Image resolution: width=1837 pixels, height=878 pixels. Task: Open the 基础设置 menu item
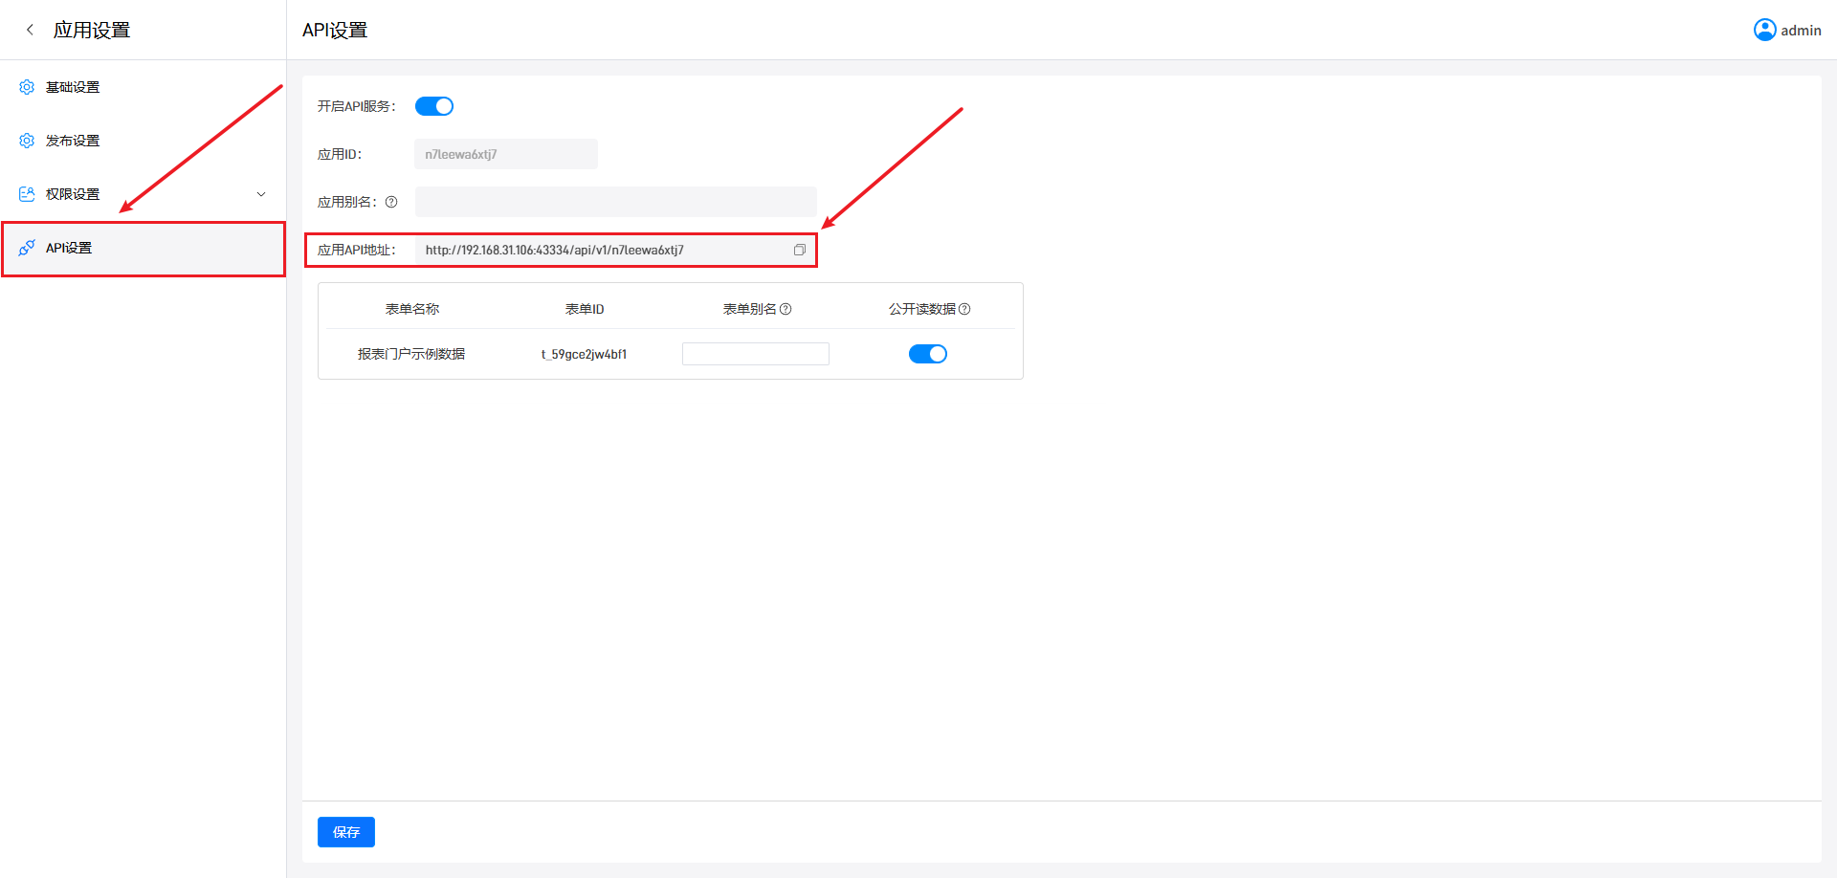pos(73,87)
